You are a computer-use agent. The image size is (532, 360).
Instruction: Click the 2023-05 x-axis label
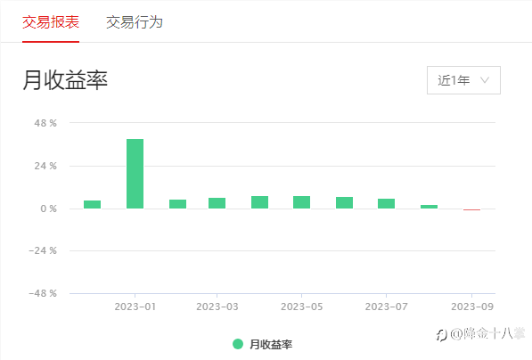301,307
